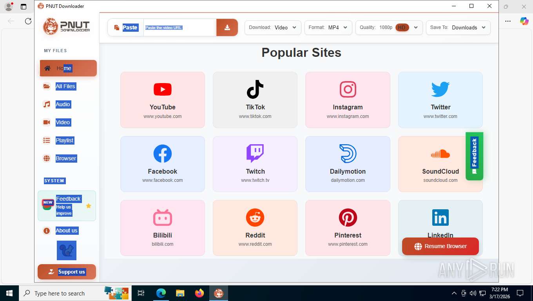Open the built-in Browser section
Image resolution: width=533 pixels, height=301 pixels.
click(x=66, y=158)
